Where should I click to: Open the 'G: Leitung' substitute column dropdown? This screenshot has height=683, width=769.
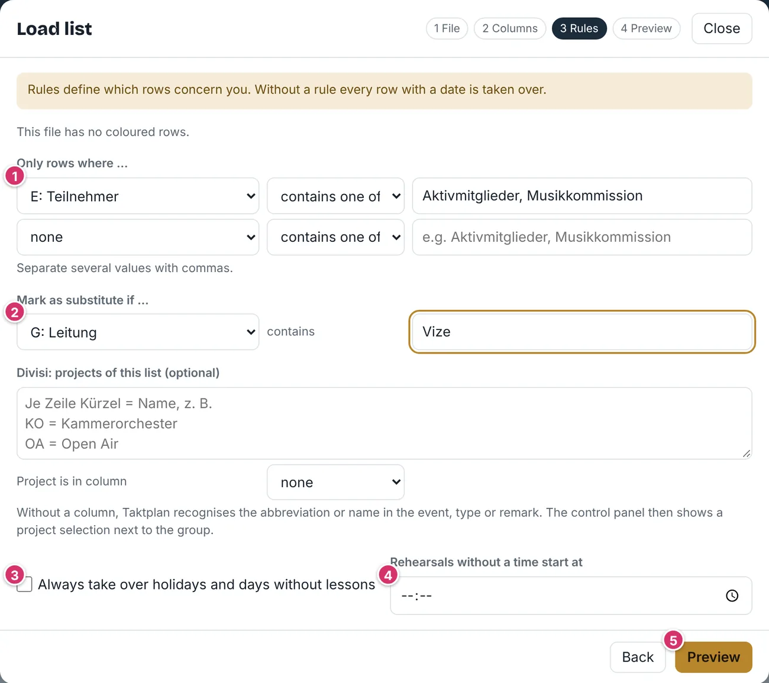(138, 332)
